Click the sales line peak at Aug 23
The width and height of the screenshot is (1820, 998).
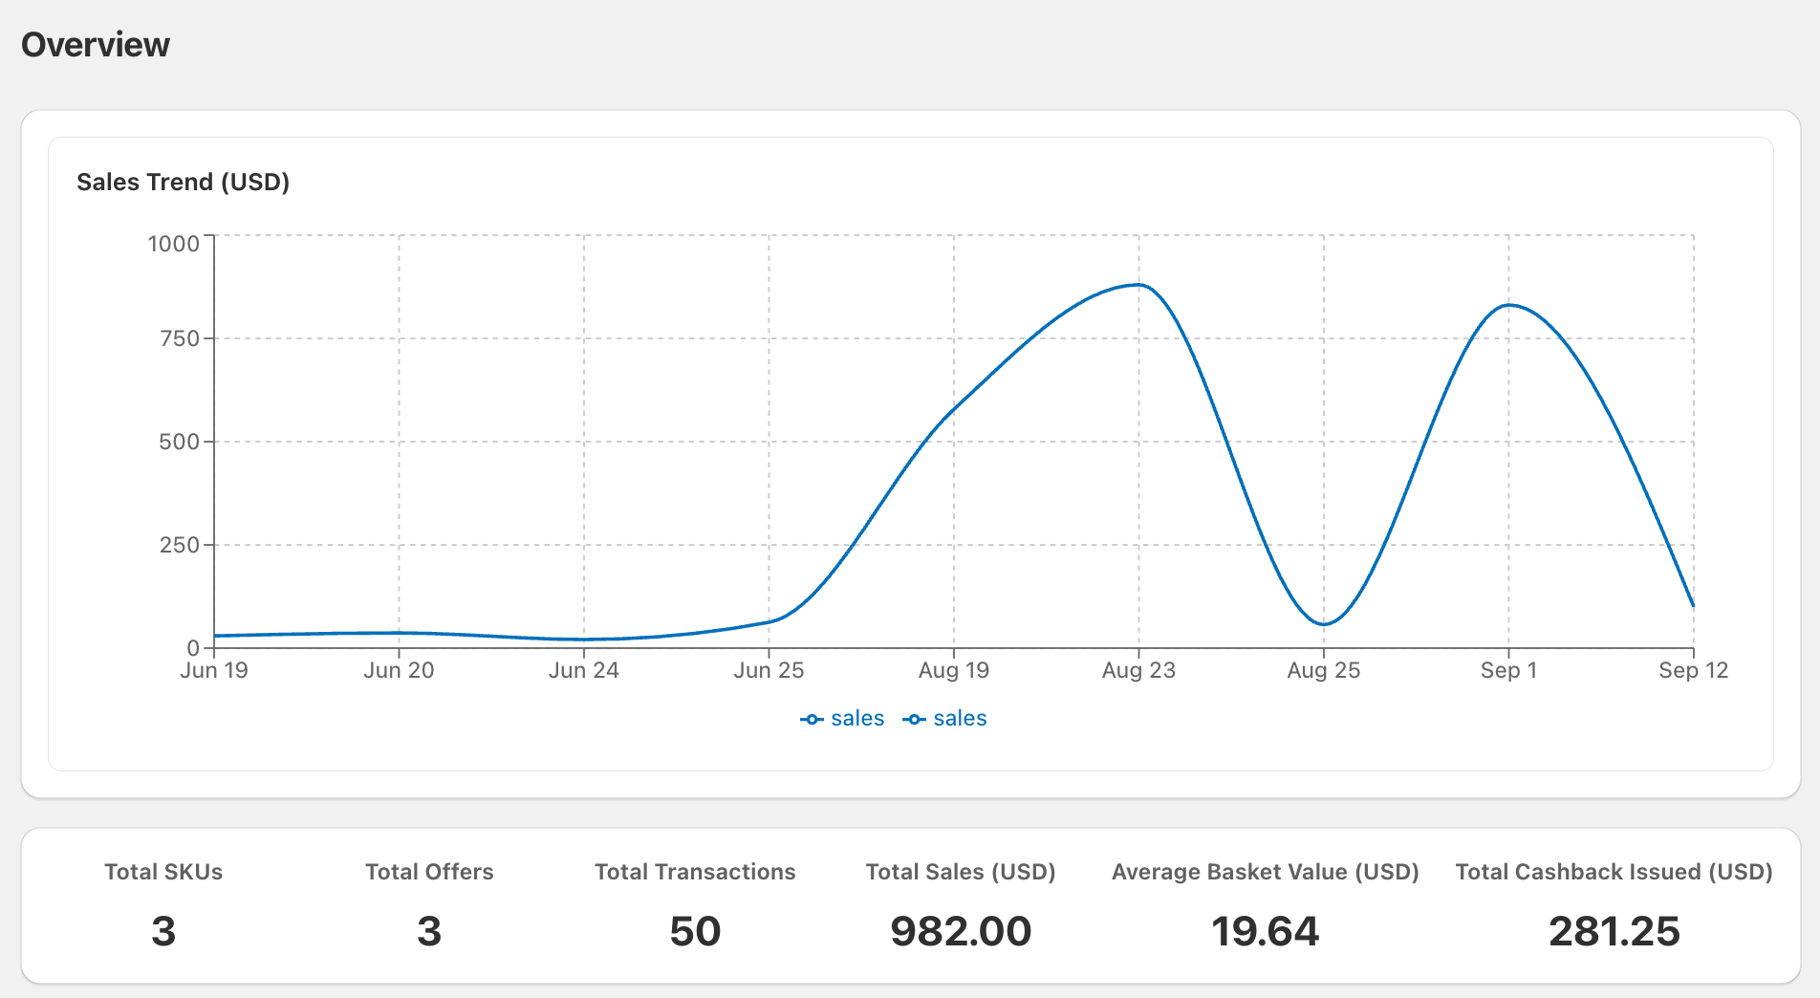[1138, 285]
